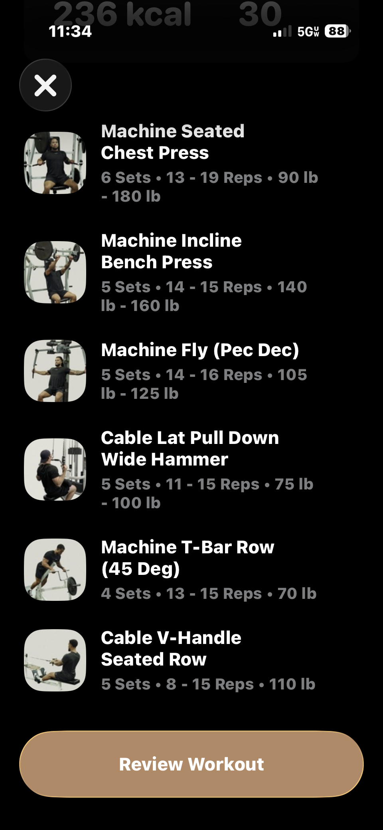The width and height of the screenshot is (383, 830).
Task: Close the workout summary with X button
Action: (45, 85)
